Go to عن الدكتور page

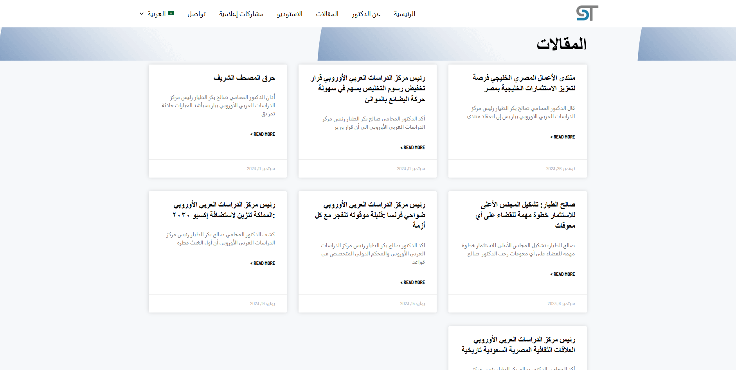click(x=366, y=14)
